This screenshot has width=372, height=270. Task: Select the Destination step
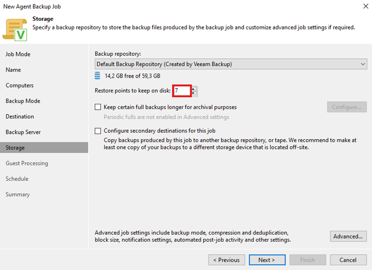click(x=20, y=117)
